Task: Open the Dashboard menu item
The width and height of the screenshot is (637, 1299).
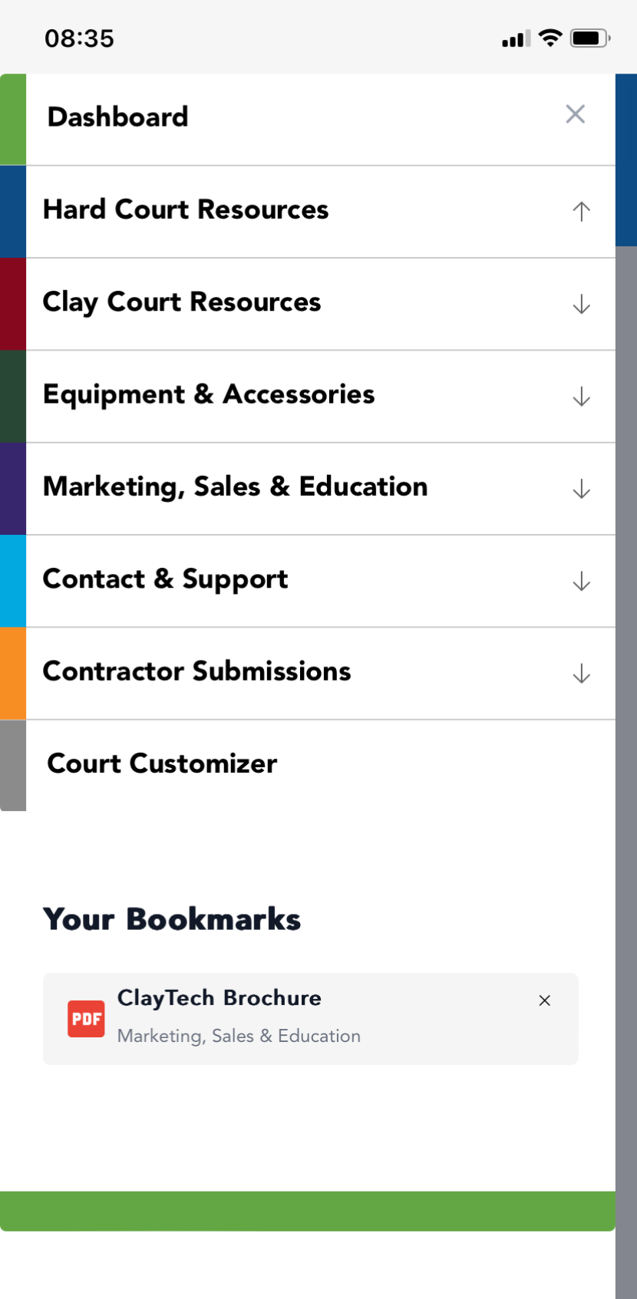Action: click(118, 117)
